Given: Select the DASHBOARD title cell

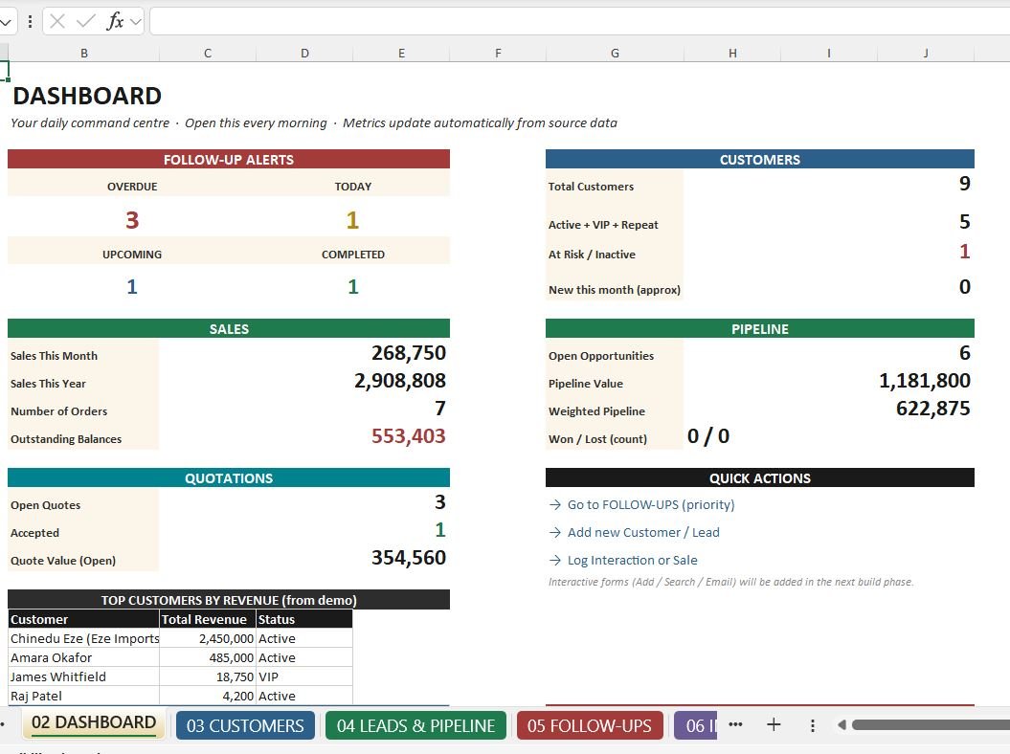Looking at the screenshot, I should coord(87,96).
